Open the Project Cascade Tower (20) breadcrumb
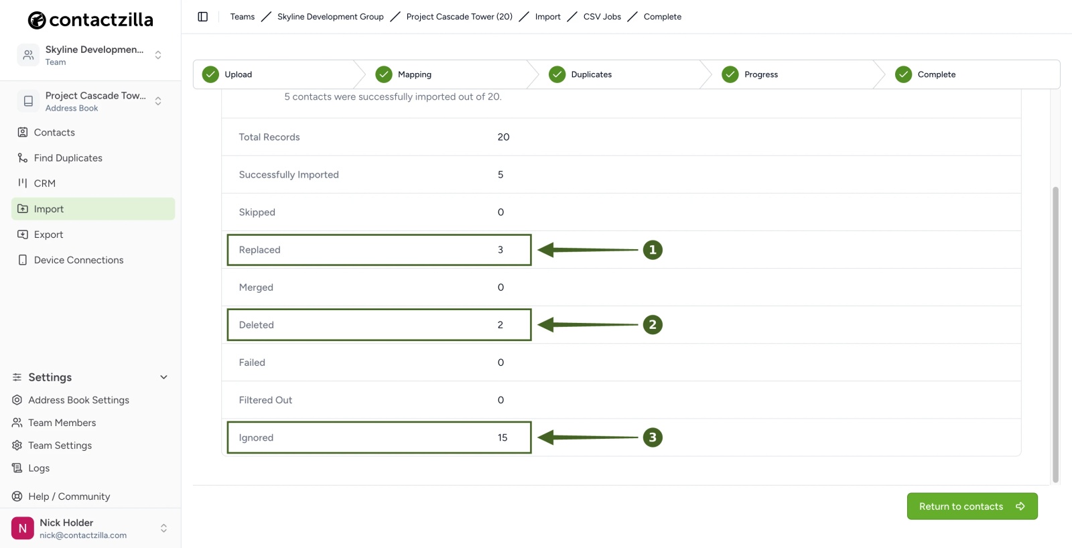 (x=460, y=17)
